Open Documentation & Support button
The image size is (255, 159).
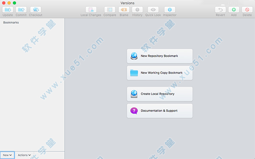coord(160,111)
